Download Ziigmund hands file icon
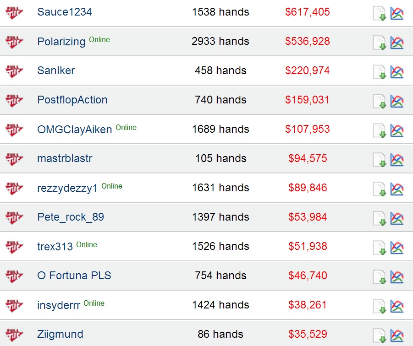Viewport: 413px width, 346px height. pyautogui.click(x=380, y=336)
